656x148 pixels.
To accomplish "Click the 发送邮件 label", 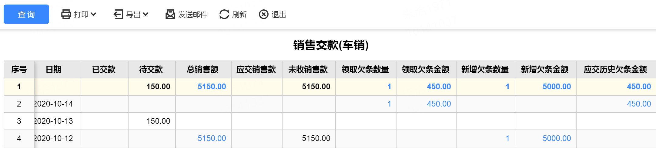I will coord(193,15).
